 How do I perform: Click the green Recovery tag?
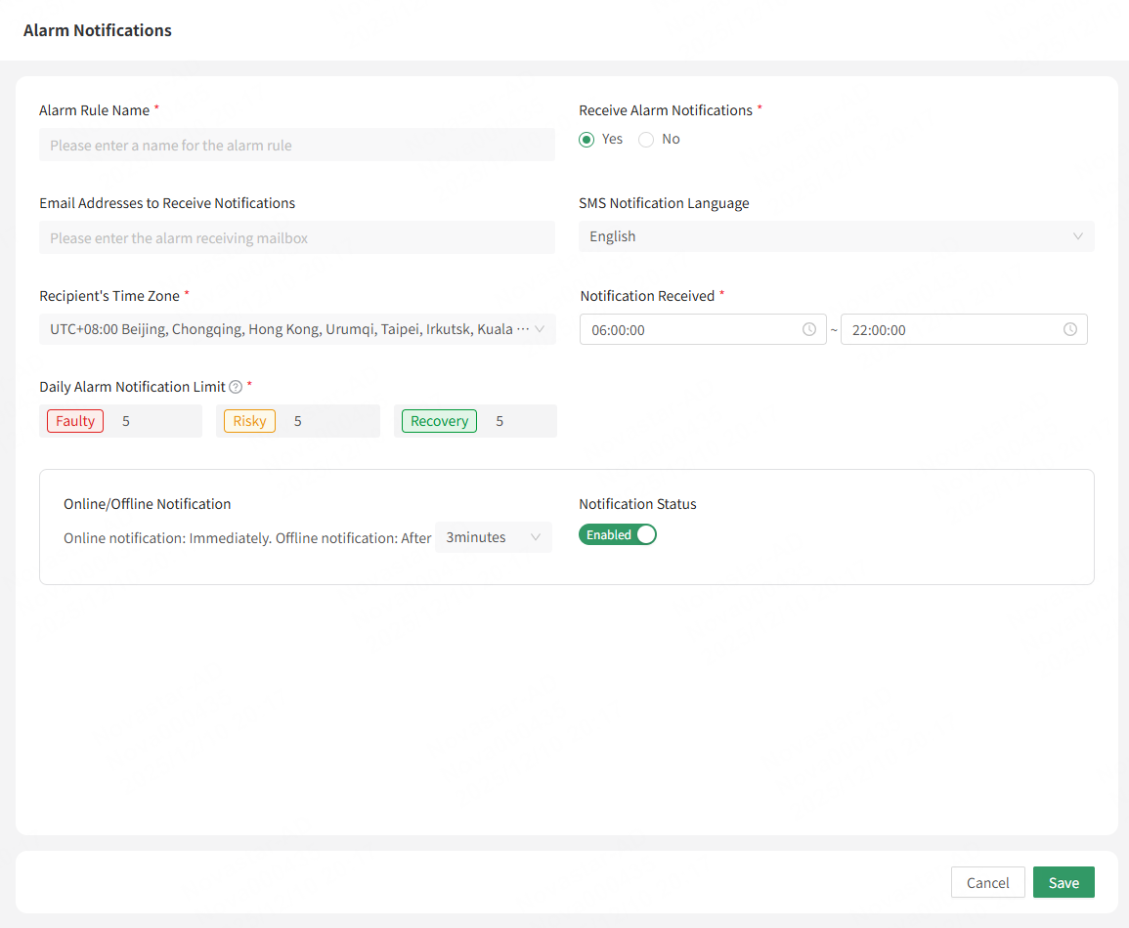pos(439,421)
